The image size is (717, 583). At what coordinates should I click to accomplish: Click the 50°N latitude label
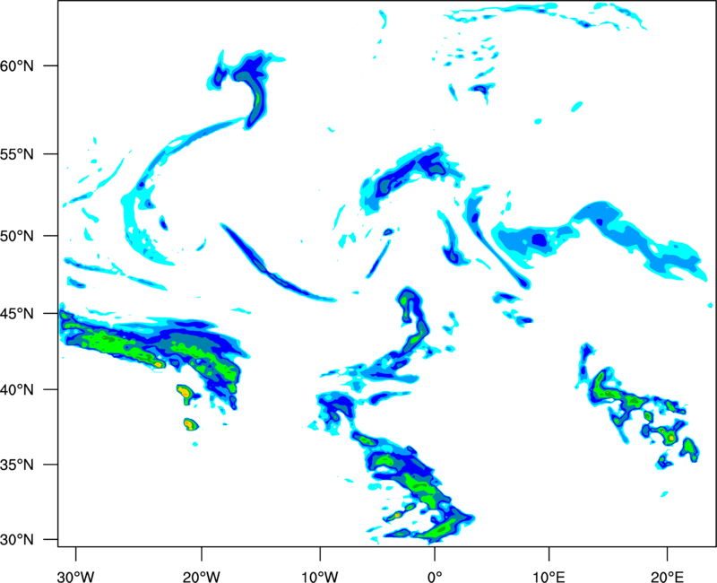click(17, 236)
